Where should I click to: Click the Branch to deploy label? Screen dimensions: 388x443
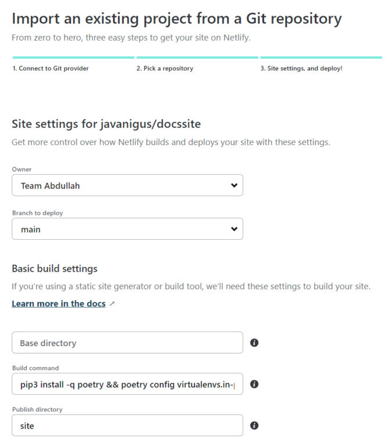pyautogui.click(x=38, y=213)
